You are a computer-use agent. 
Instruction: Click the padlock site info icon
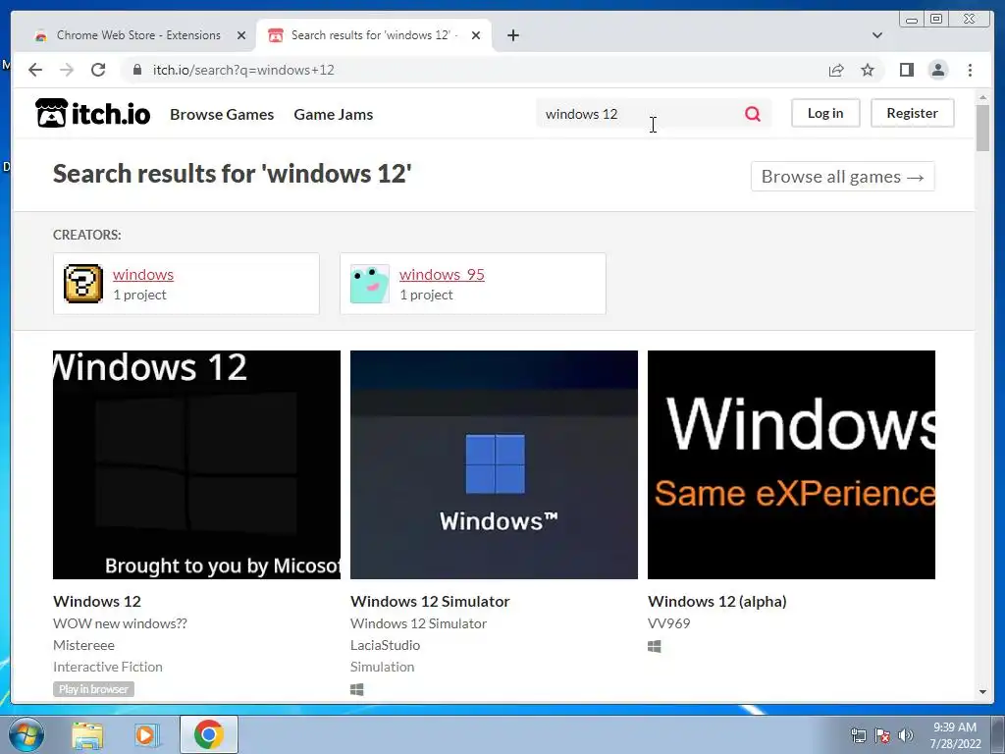point(136,70)
